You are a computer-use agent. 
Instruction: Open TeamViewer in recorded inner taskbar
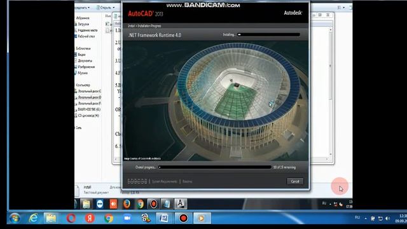pyautogui.click(x=99, y=204)
